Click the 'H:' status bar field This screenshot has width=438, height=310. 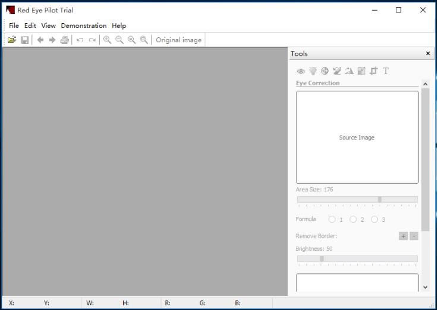click(126, 303)
